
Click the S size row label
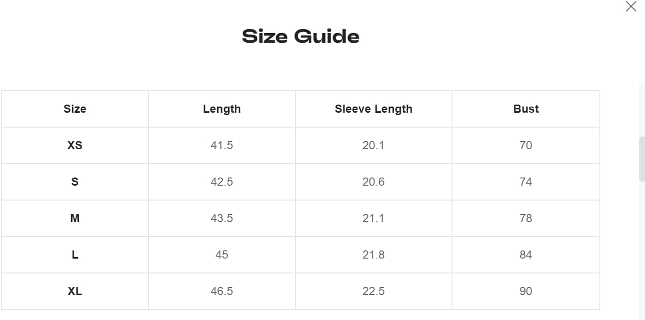click(x=75, y=182)
